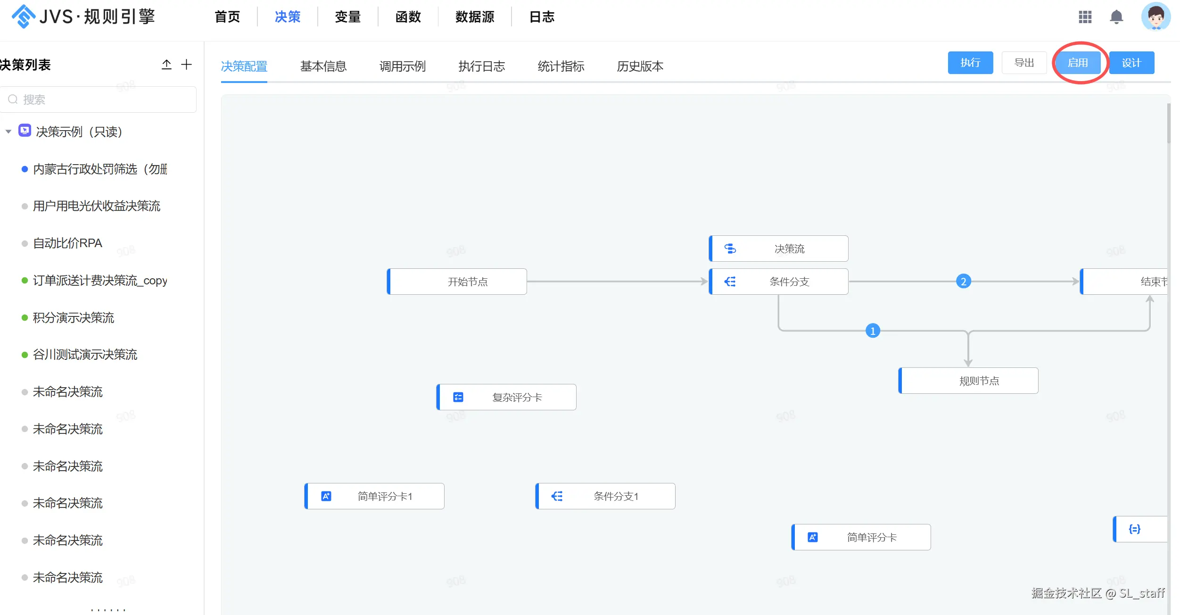Click the 复杂评分卡 node icon

[458, 397]
